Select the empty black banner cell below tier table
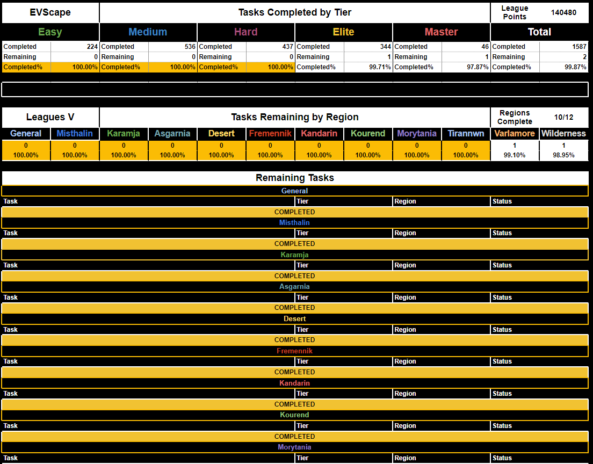This screenshot has width=593, height=464. click(294, 90)
